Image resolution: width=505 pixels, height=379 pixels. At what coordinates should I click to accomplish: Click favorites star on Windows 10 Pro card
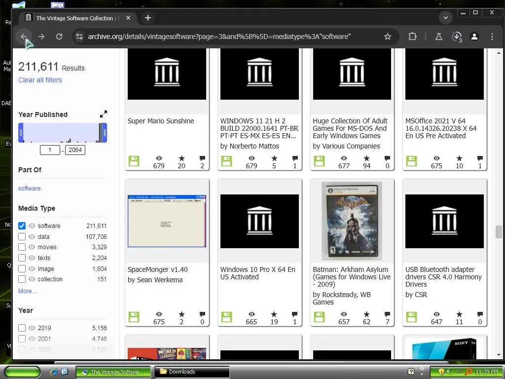point(274,314)
